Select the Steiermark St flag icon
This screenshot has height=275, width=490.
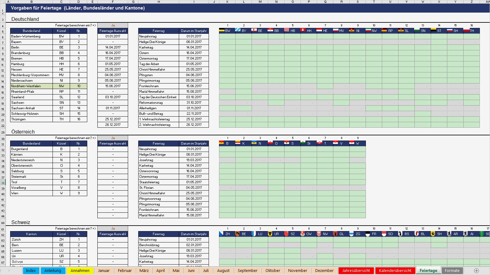tap(303, 142)
